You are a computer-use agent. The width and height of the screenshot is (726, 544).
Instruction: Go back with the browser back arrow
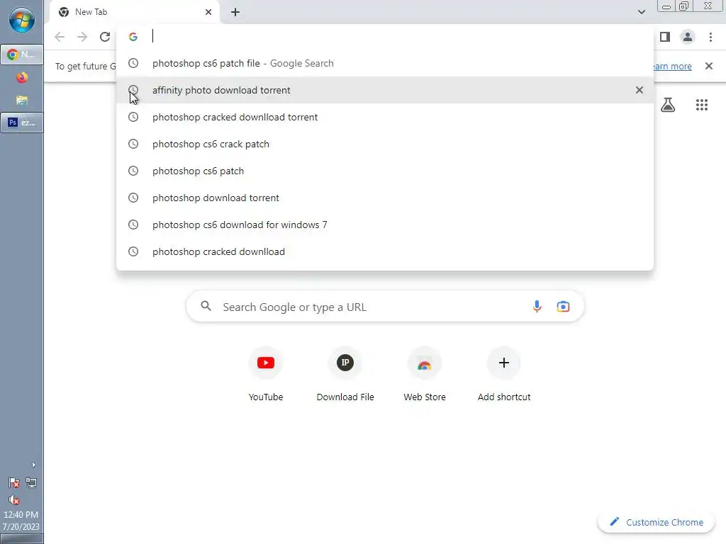point(60,37)
